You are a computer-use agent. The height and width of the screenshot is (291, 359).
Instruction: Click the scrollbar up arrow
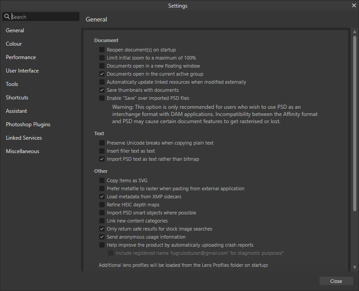(x=355, y=31)
